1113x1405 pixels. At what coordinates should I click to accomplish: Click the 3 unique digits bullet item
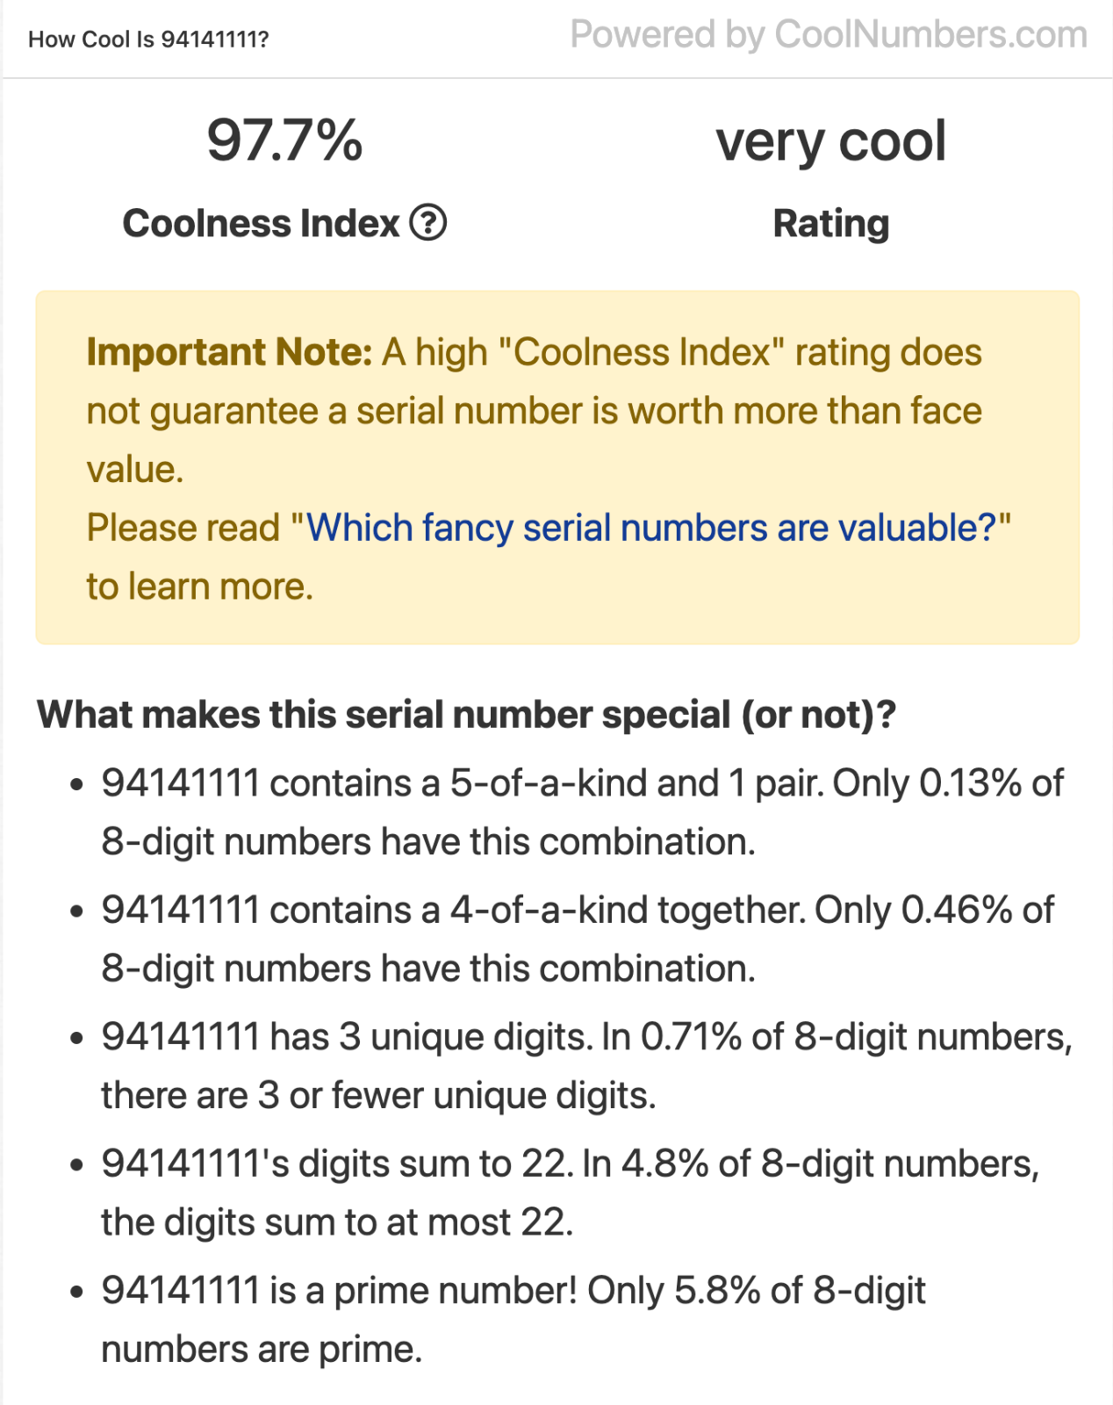[x=586, y=1066]
